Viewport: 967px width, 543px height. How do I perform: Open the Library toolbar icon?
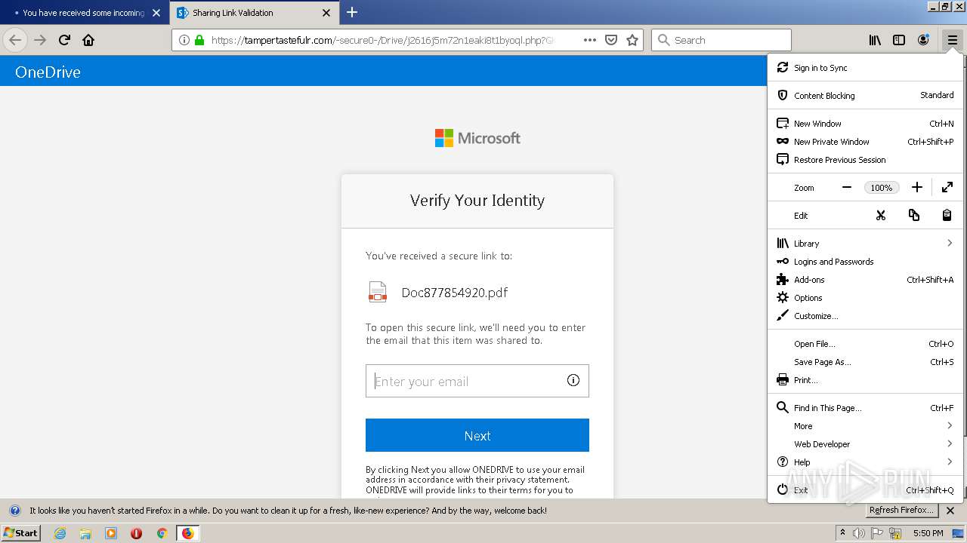coord(875,40)
